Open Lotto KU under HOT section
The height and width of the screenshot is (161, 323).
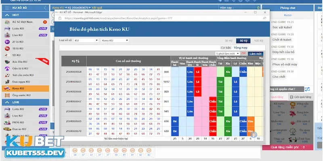pos(25,29)
